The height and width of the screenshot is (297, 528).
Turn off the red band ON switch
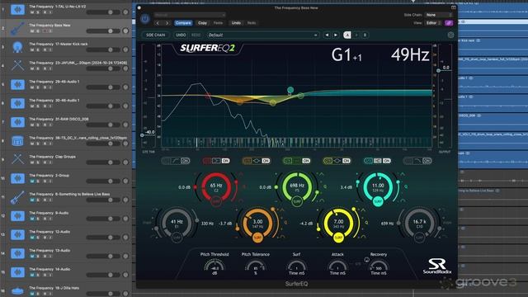225,161
